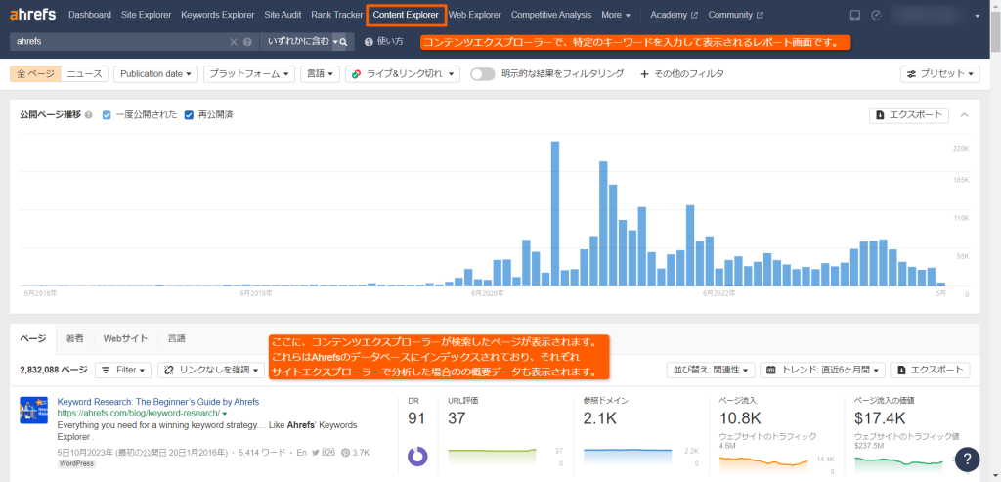The width and height of the screenshot is (1001, 482).
Task: Click the chart's エクスポート button
Action: [908, 115]
